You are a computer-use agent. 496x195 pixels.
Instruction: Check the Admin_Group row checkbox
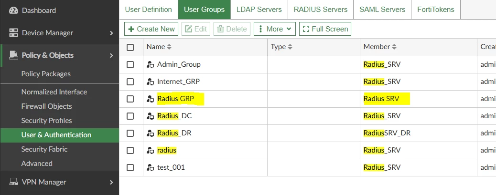click(130, 65)
